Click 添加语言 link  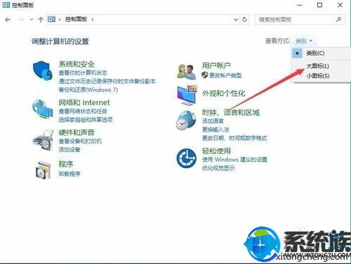(213, 121)
